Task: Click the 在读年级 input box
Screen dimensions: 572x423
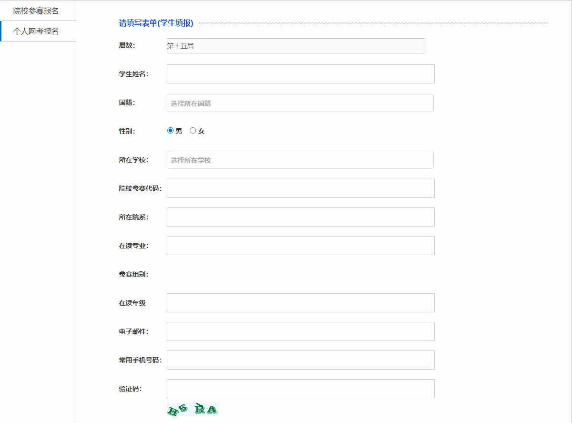Action: click(x=301, y=303)
